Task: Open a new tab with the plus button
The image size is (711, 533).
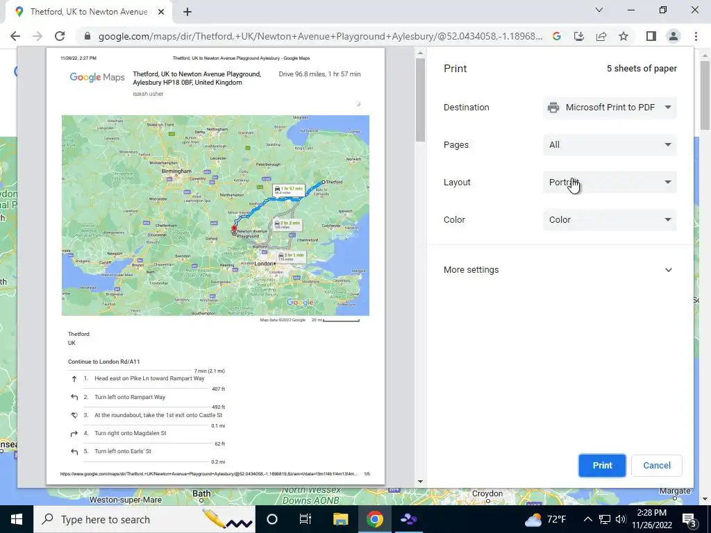Action: point(187,12)
